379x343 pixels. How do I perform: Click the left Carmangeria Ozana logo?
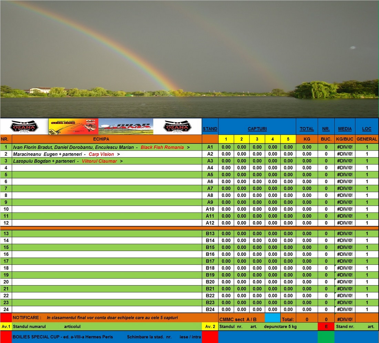tap(24, 126)
